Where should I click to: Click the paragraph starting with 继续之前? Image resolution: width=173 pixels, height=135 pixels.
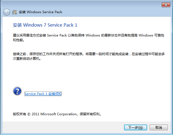click(89, 56)
